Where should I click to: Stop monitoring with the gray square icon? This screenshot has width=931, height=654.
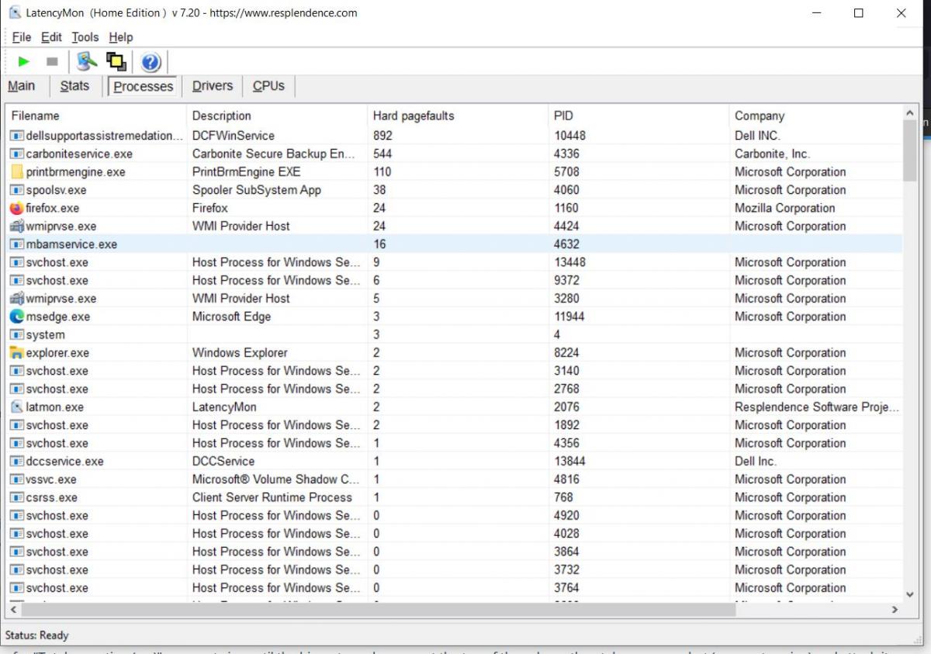[52, 61]
